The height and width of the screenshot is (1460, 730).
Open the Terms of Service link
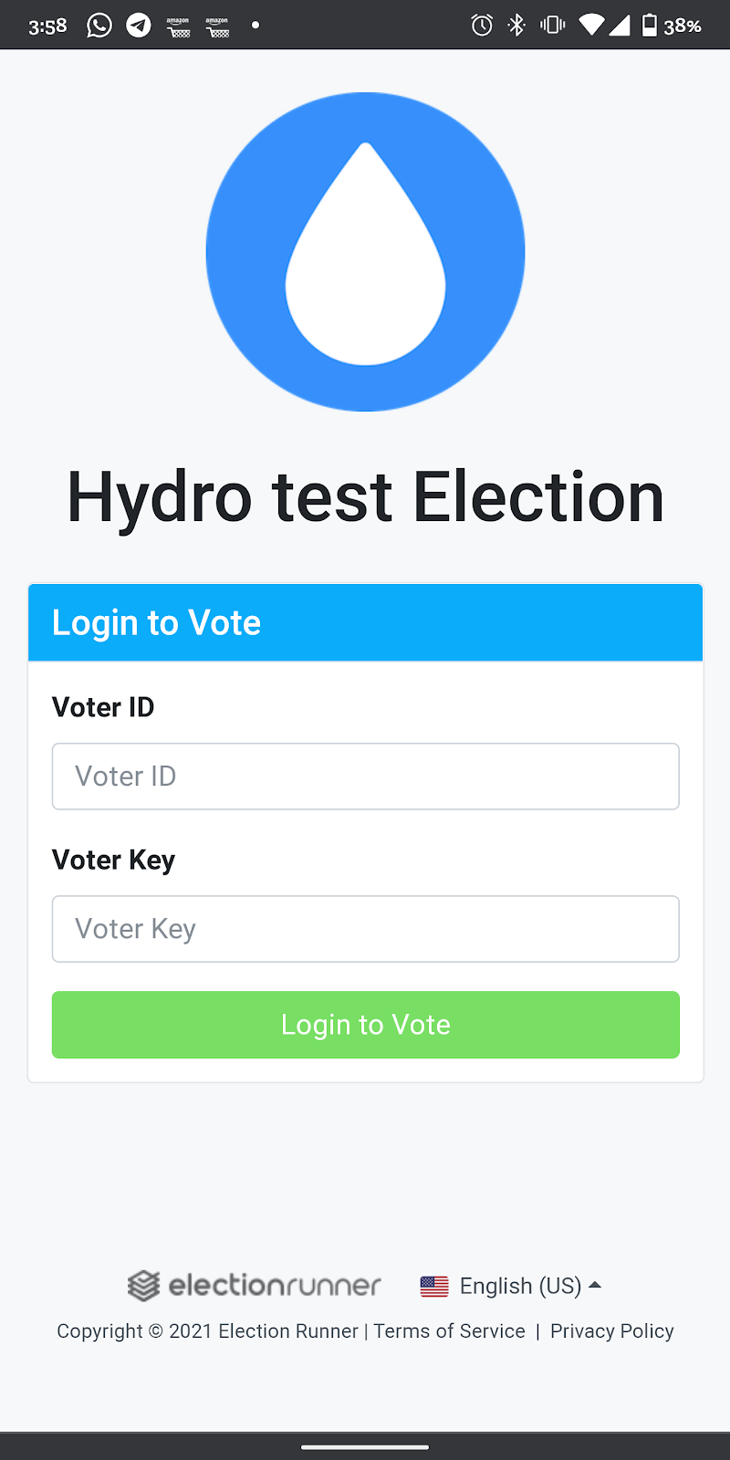click(x=450, y=1331)
